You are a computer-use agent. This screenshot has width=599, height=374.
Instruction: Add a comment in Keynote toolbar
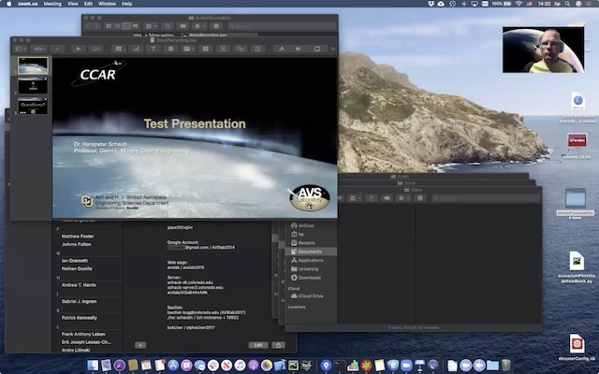point(206,49)
